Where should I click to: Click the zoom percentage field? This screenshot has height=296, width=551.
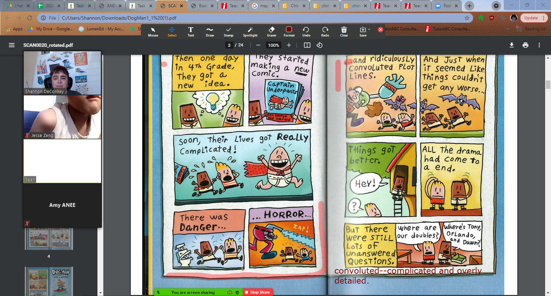(273, 45)
